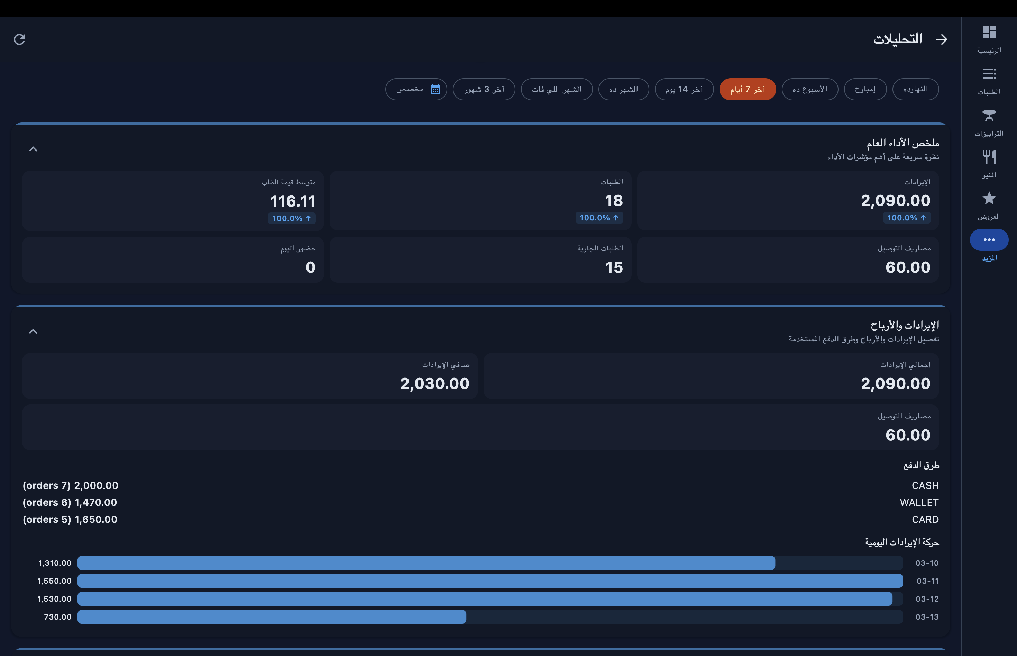Click the 100.0% badge under الإيرادات
The height and width of the screenshot is (656, 1017).
(x=907, y=218)
